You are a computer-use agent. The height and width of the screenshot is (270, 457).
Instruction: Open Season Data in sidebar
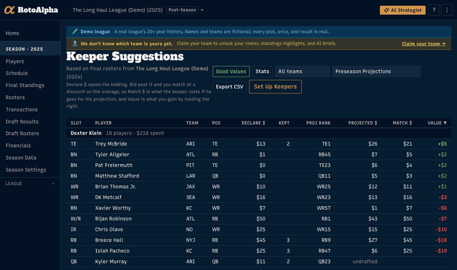click(x=21, y=158)
